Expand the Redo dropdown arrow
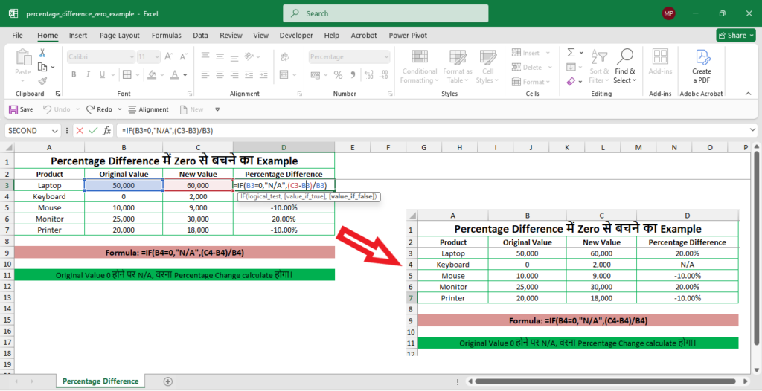The image size is (762, 391). tap(120, 109)
